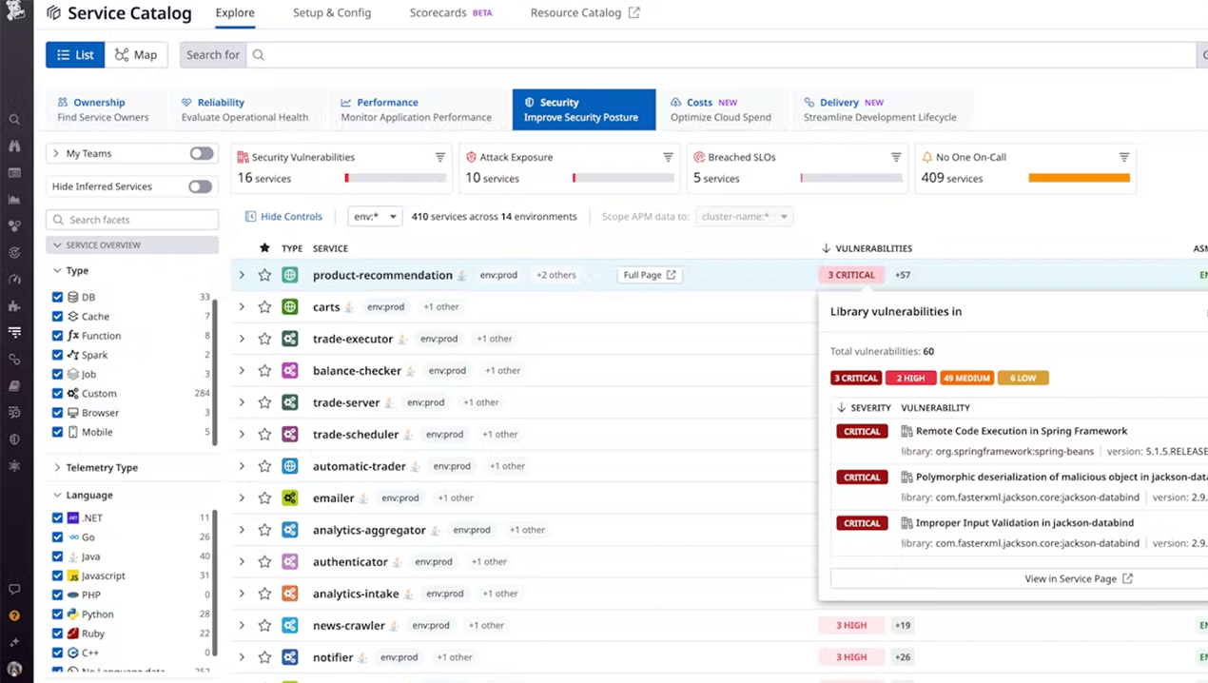Select the Reliability category tab

[244, 109]
